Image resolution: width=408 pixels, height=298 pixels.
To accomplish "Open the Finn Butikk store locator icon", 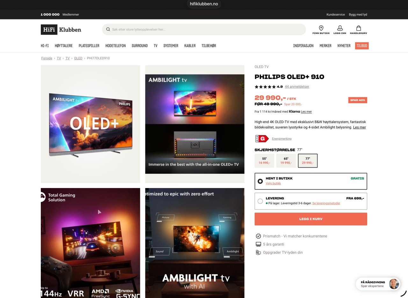I will tap(321, 28).
